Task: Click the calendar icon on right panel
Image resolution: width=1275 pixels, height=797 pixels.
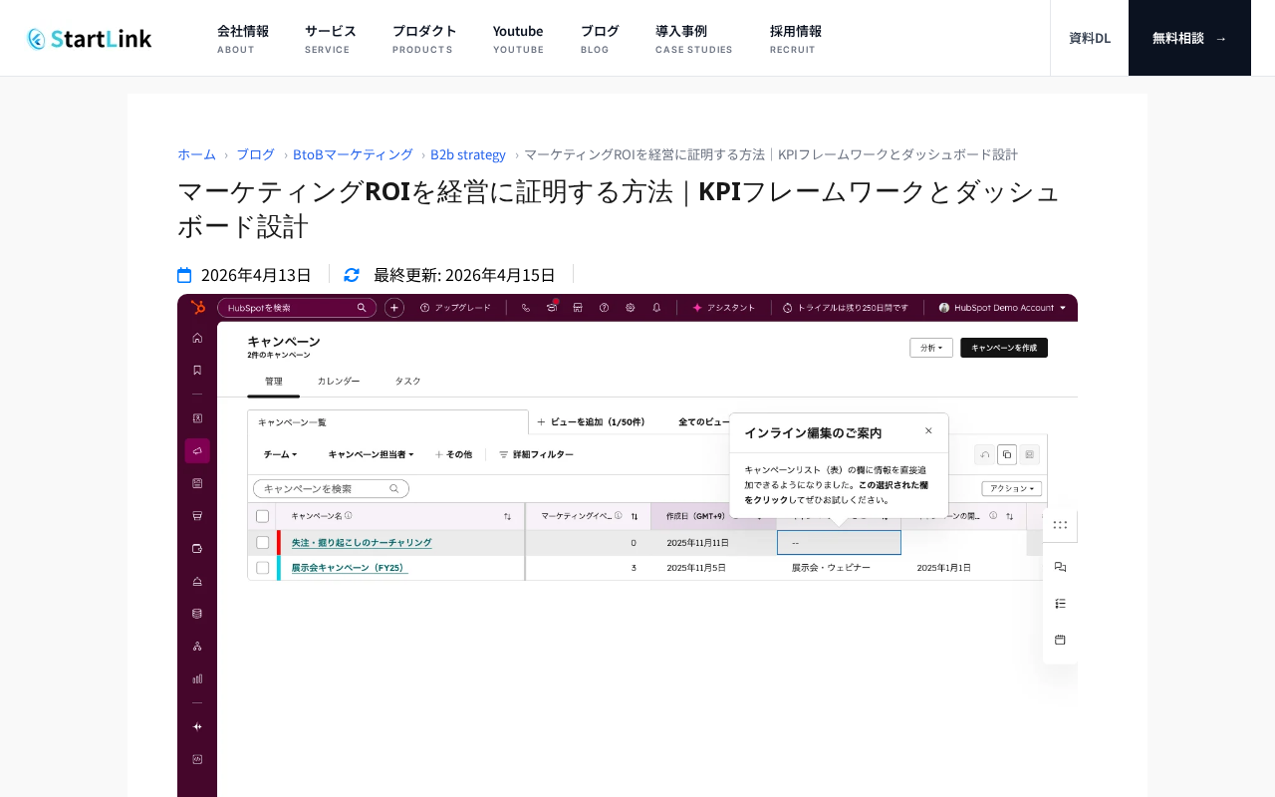Action: [1060, 640]
